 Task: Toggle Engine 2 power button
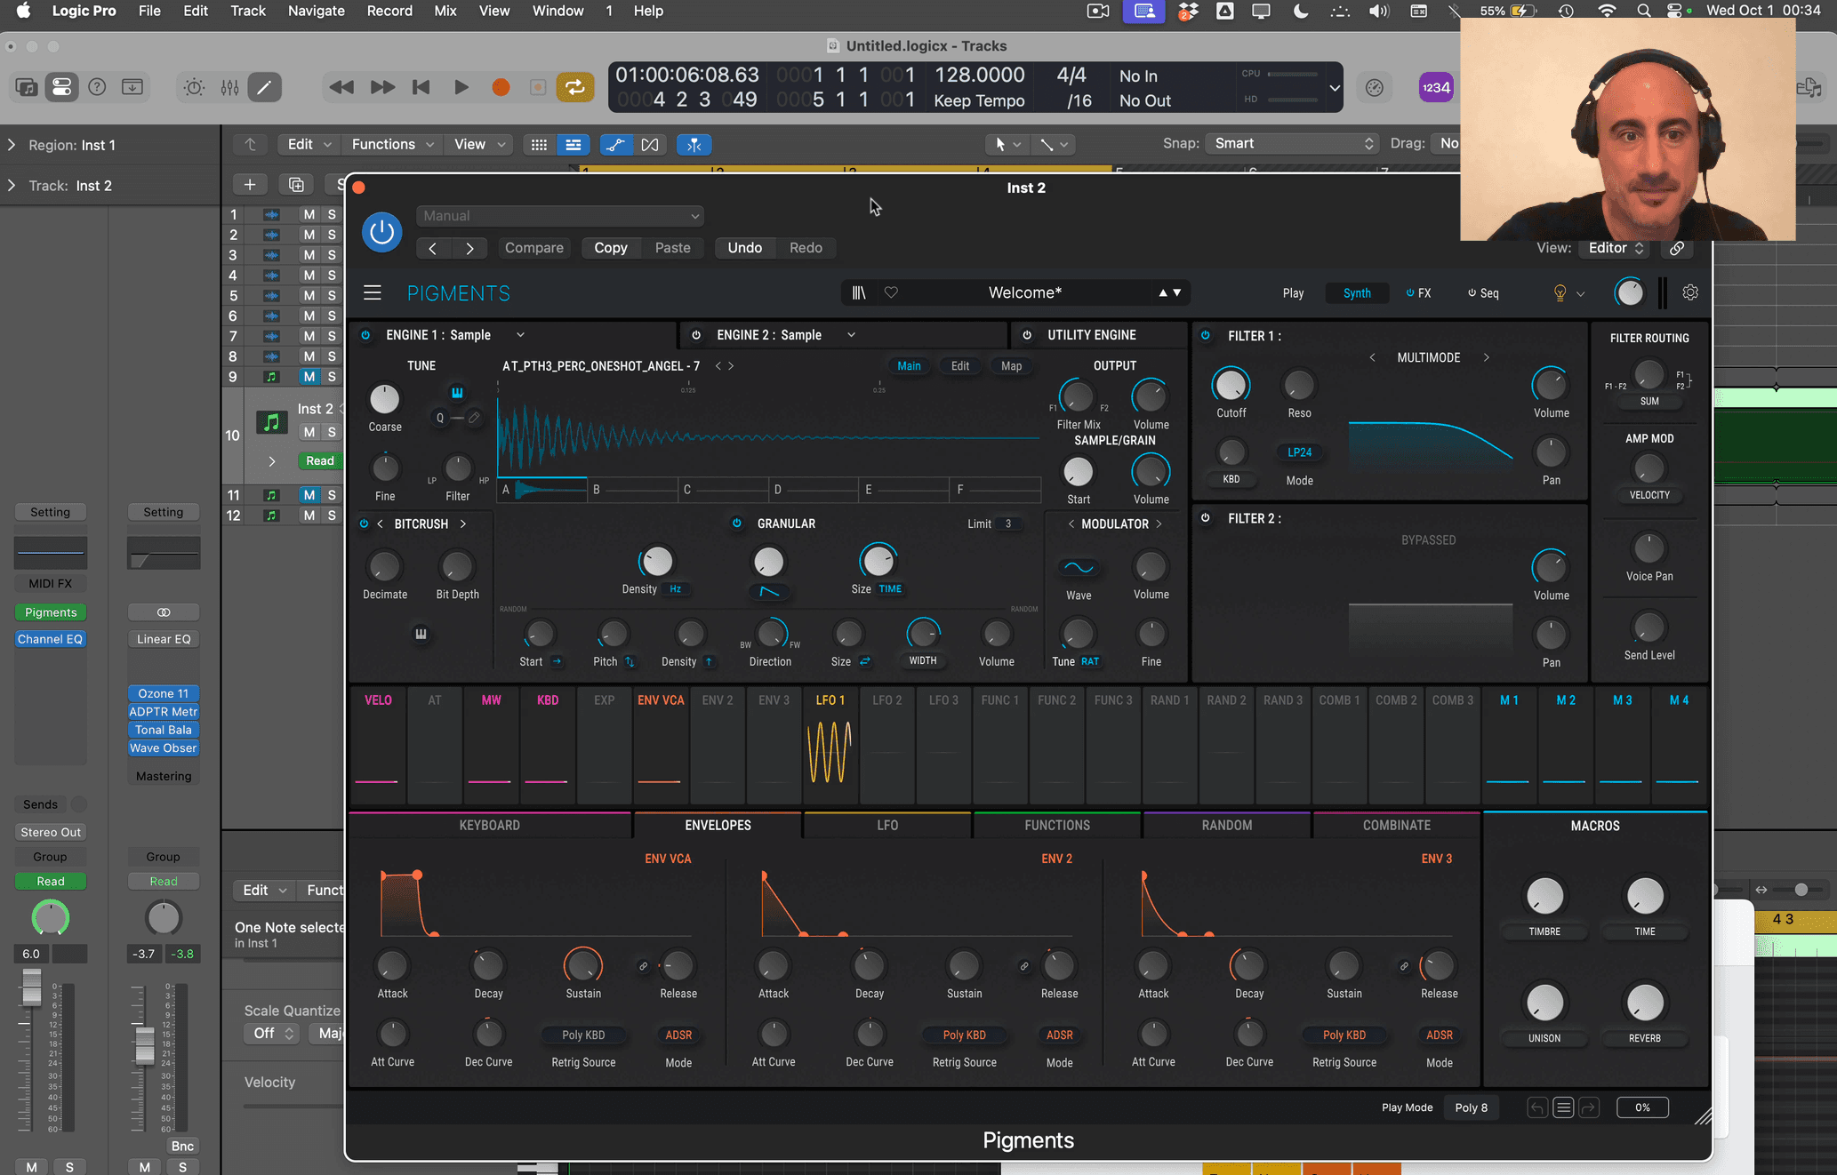[x=696, y=335]
